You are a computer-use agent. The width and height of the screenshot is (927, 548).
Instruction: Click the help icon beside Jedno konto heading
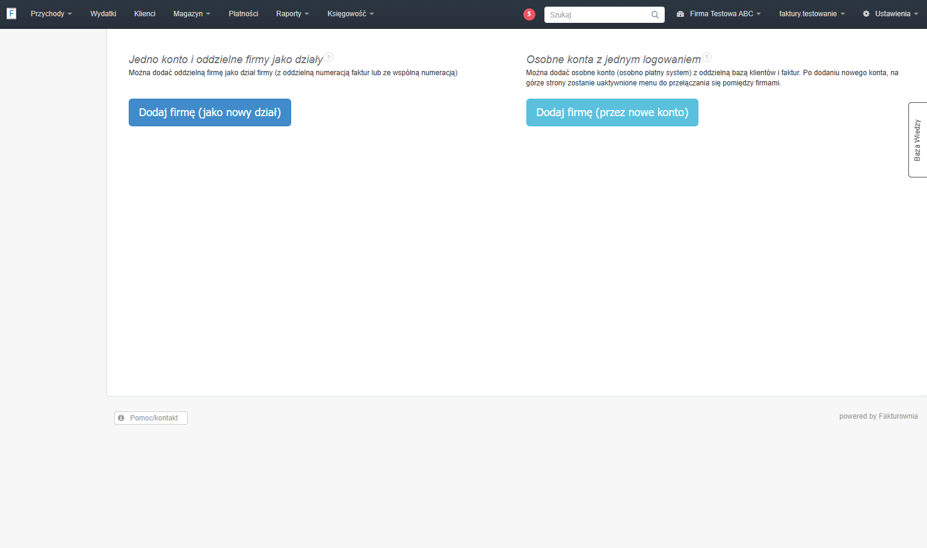point(329,58)
